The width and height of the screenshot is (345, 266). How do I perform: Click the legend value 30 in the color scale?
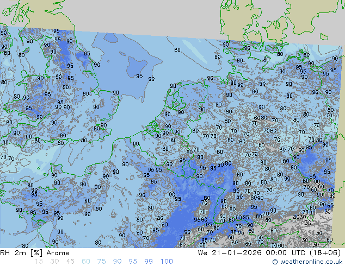pyautogui.click(x=54, y=262)
